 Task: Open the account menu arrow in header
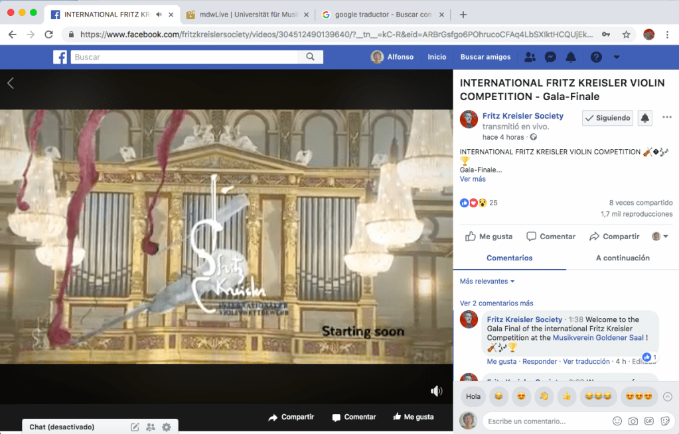617,57
